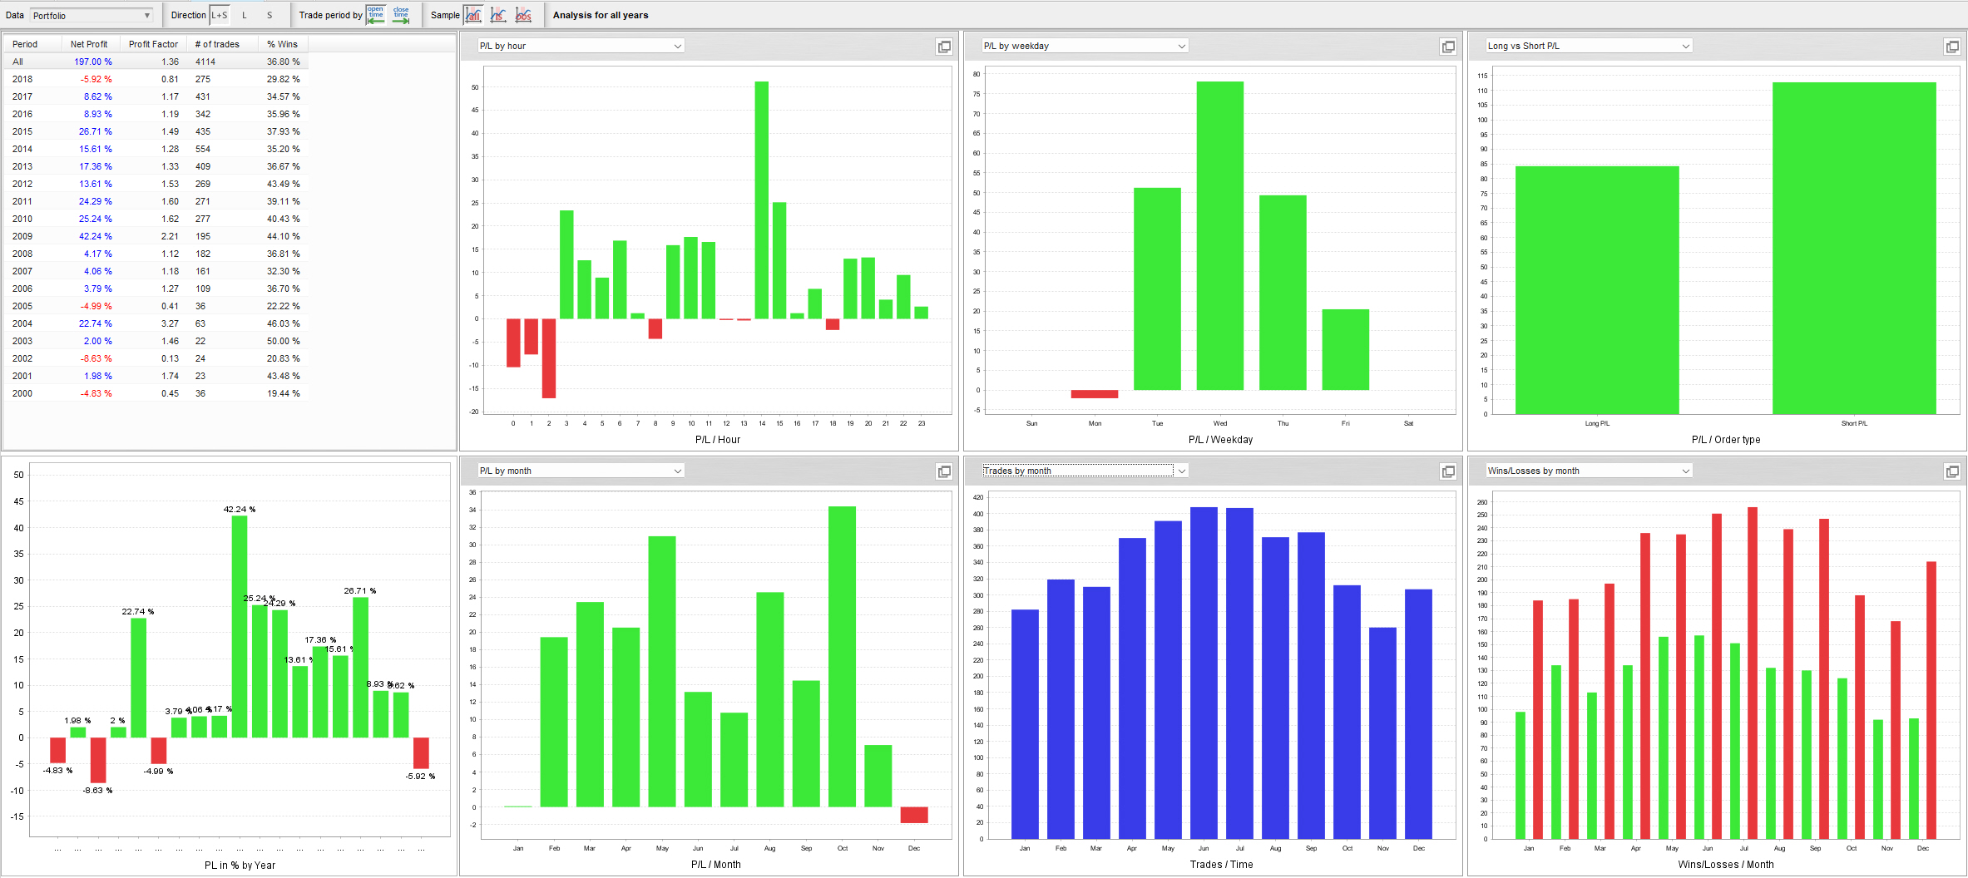Select the 'All' period row
The image size is (1968, 878).
pos(156,62)
